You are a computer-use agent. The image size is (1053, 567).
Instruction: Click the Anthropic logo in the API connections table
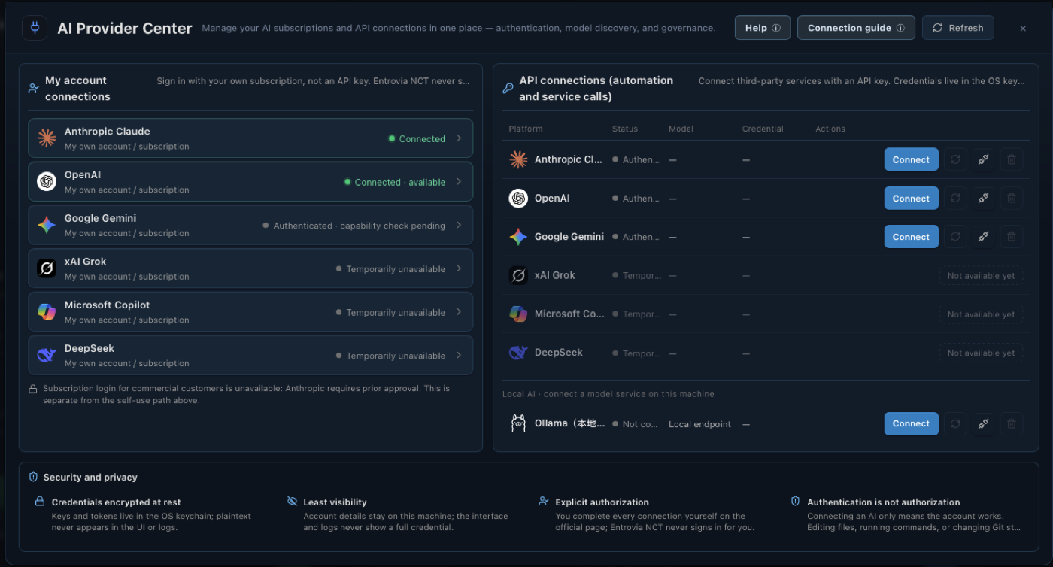point(518,159)
